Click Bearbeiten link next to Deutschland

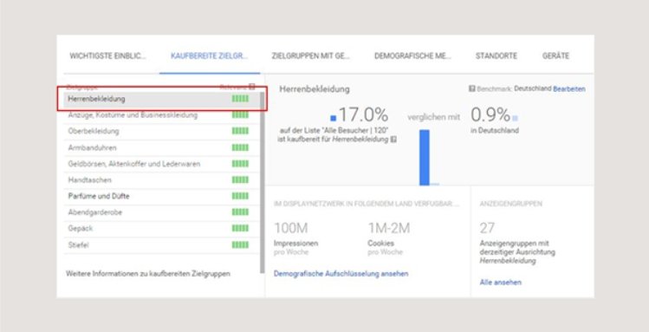point(569,88)
